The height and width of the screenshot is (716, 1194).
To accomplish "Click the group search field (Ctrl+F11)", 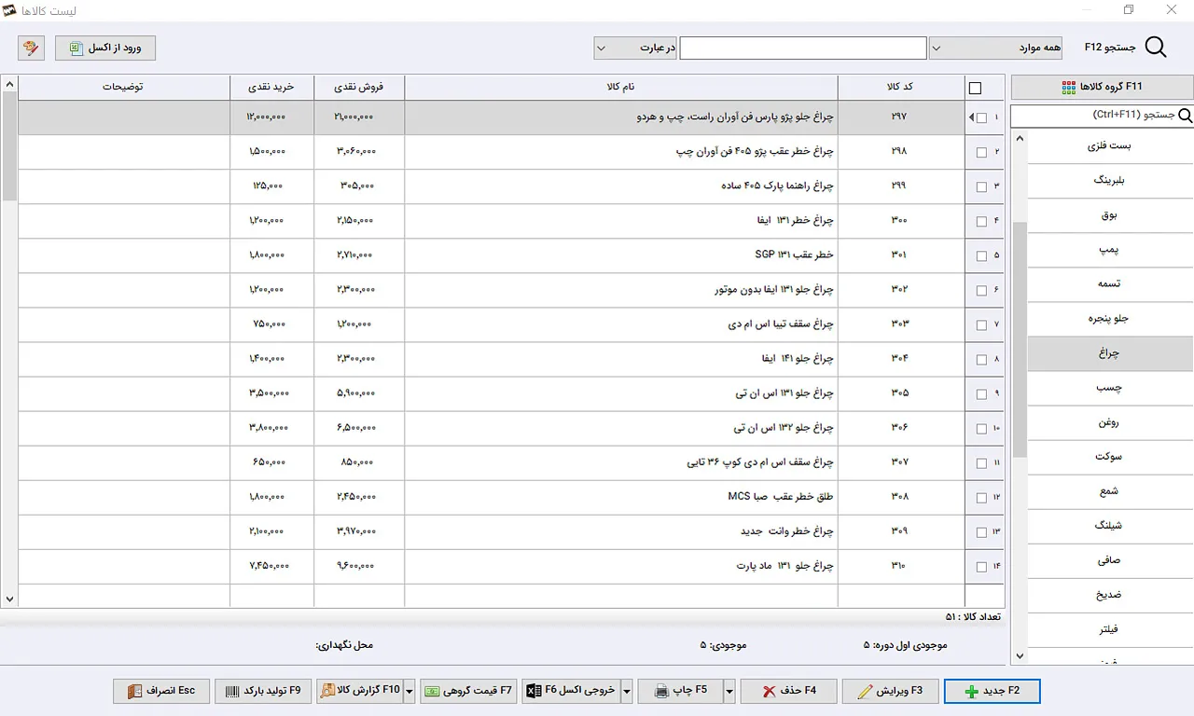I will point(1094,116).
